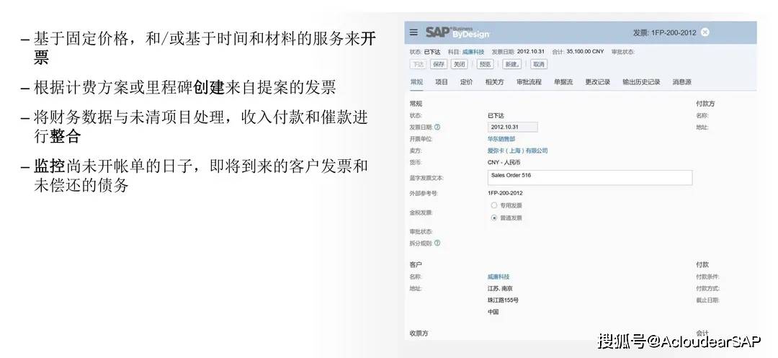
Task: Open the 新建 dropdown button
Action: click(x=512, y=64)
